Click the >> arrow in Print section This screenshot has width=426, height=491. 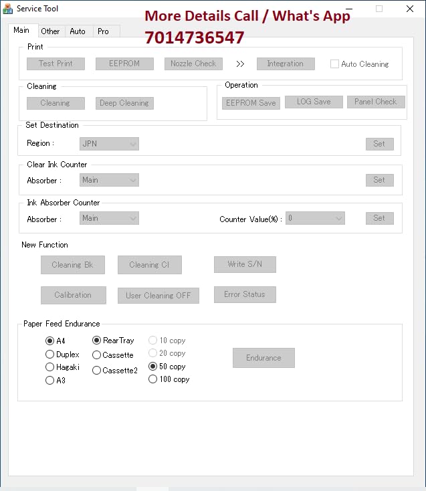coord(240,64)
